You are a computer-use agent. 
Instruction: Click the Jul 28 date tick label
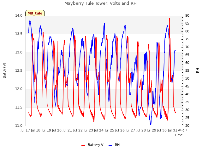[141, 130]
